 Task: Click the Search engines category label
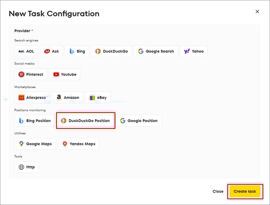click(26, 40)
